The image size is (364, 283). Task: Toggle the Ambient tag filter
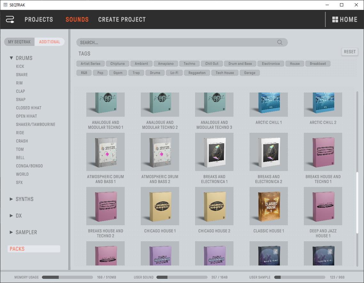(x=141, y=64)
